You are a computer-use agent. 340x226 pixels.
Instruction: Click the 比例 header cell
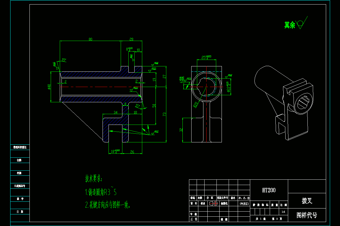click(x=284, y=205)
